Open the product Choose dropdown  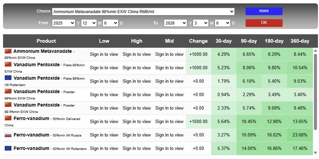[x=143, y=11]
